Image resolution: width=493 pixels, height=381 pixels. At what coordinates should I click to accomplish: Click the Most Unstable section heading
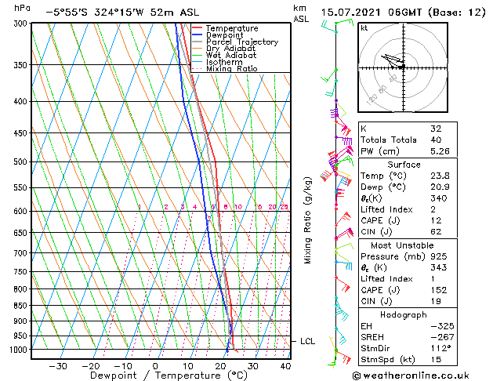pos(402,245)
